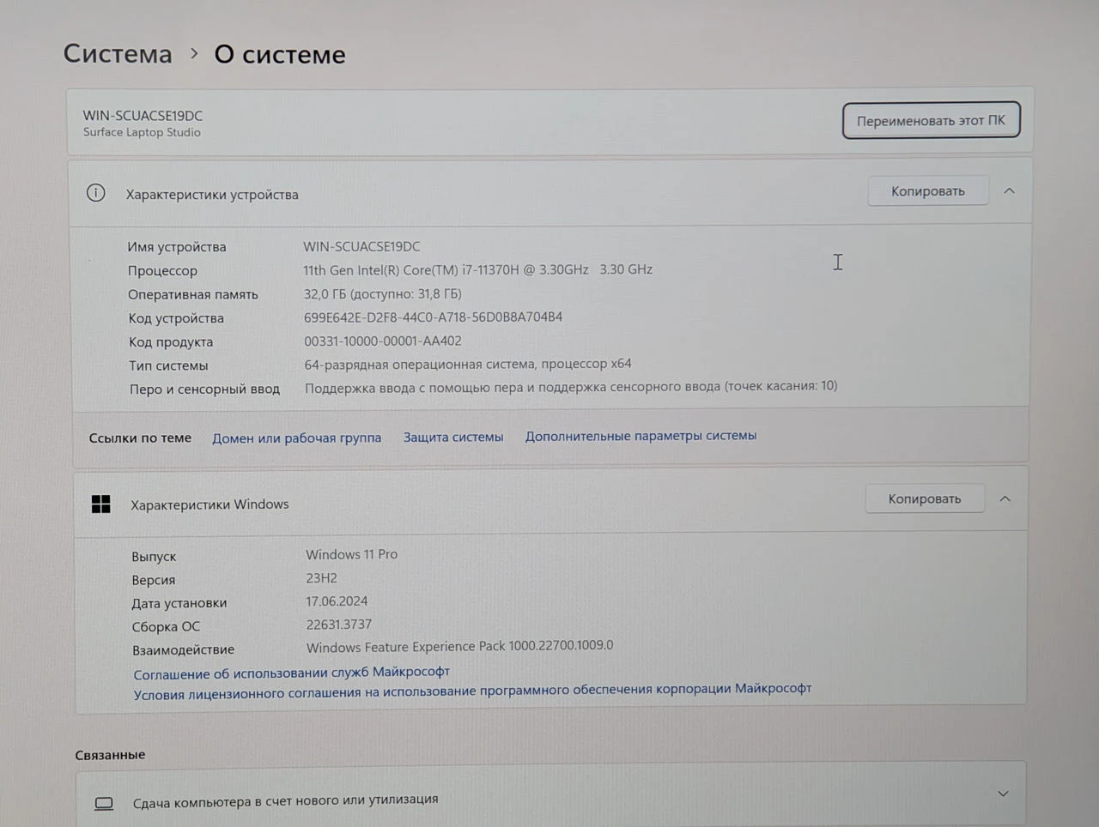The width and height of the screenshot is (1099, 827).
Task: Select RAM value 32,0 ГБ text
Action: 382,293
